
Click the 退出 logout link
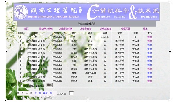[145, 29]
